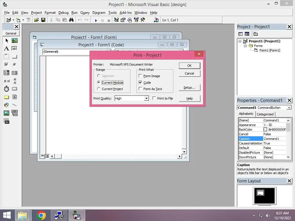Select the Label tool
Screen dimensions: 295x221
pyautogui.click(x=7, y=48)
